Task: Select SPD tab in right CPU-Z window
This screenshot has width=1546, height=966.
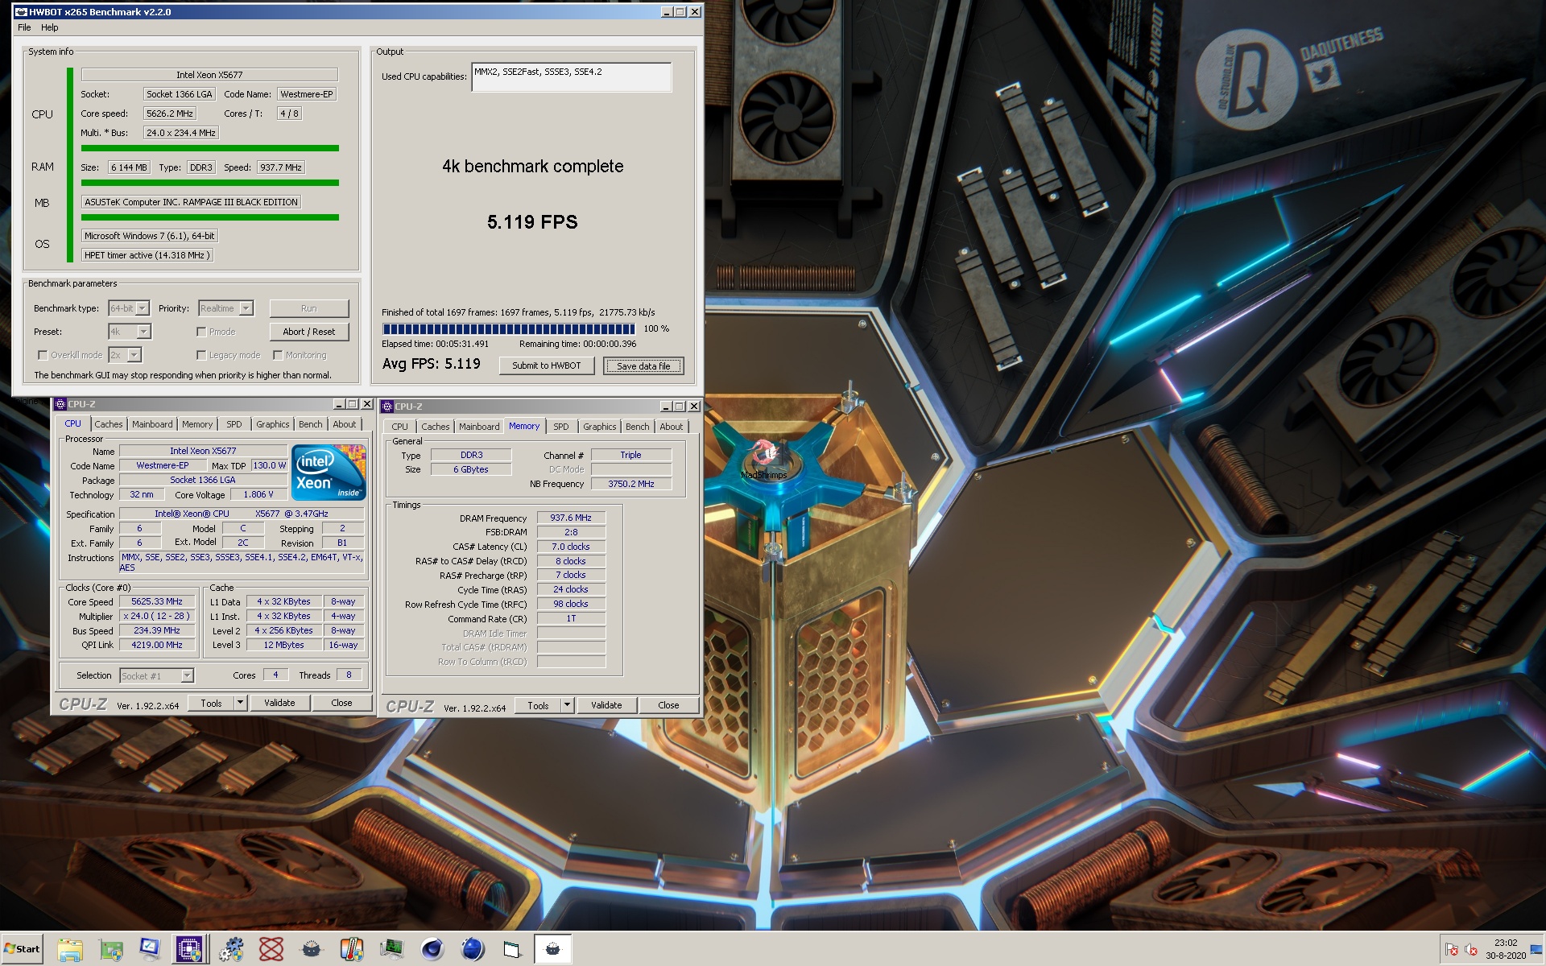Action: click(561, 427)
